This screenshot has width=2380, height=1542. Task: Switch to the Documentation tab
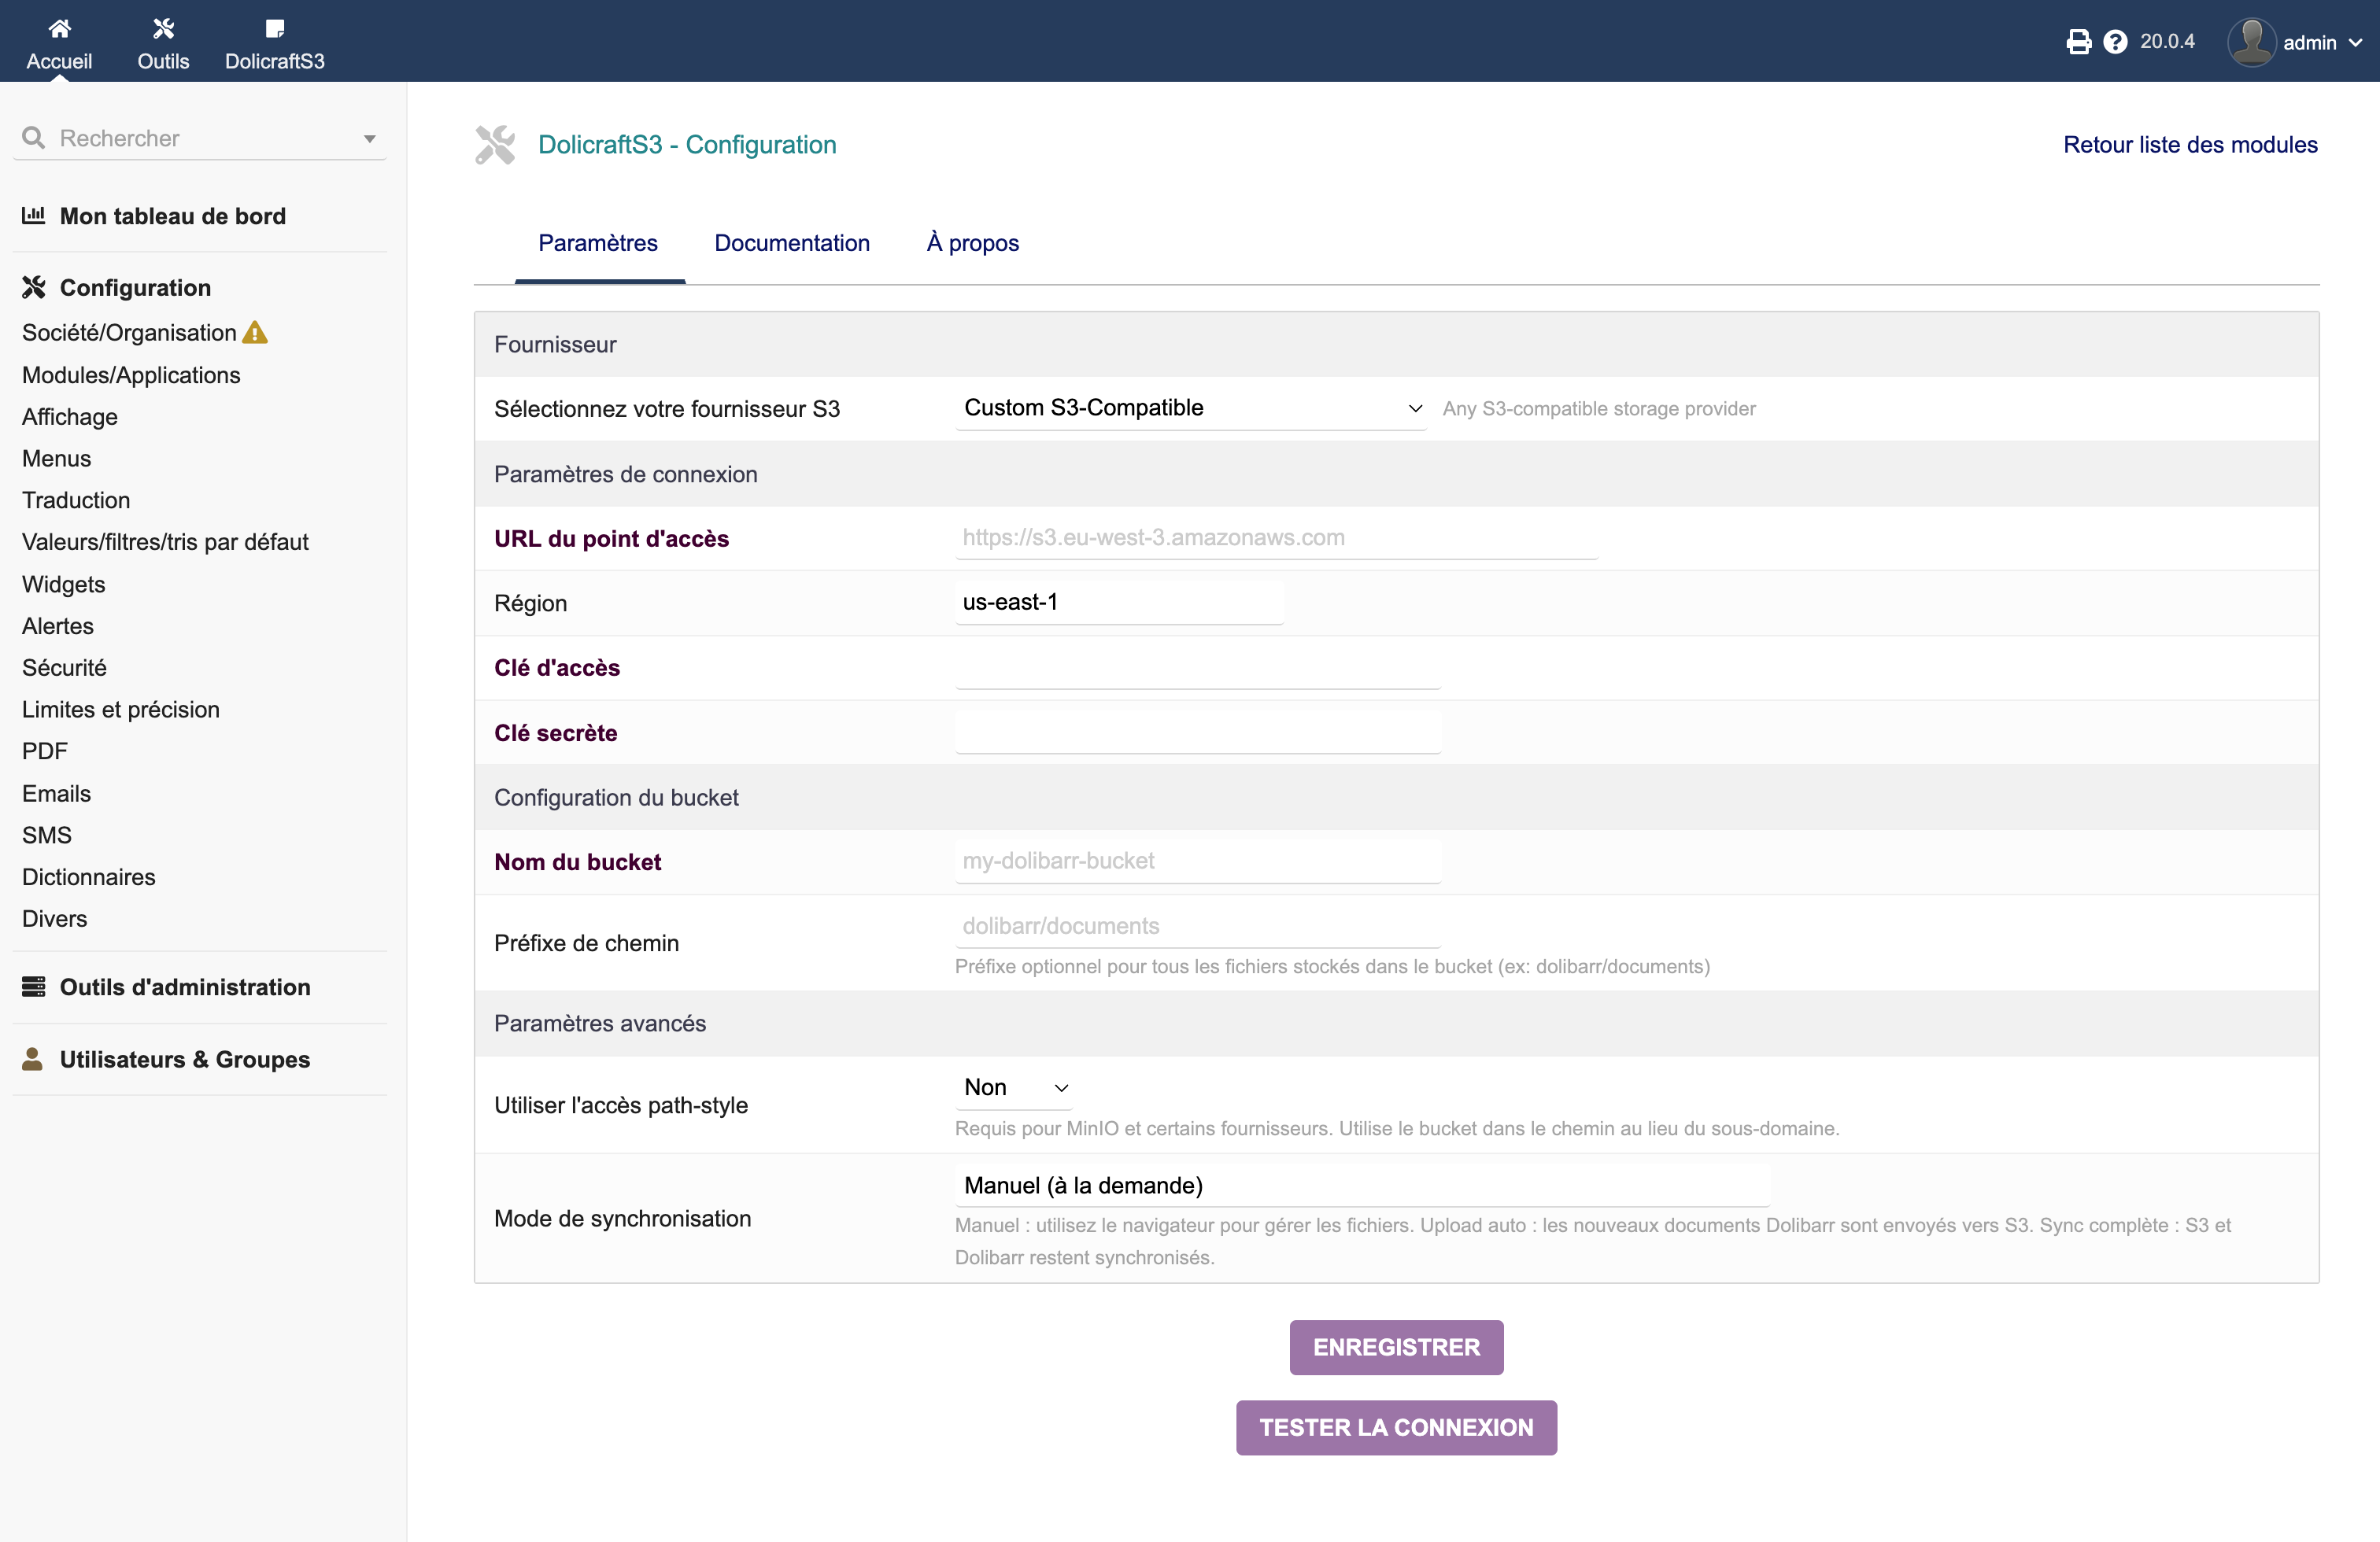(791, 243)
